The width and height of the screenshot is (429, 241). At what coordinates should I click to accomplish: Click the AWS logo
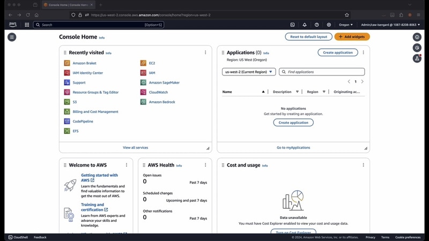[x=12, y=25]
